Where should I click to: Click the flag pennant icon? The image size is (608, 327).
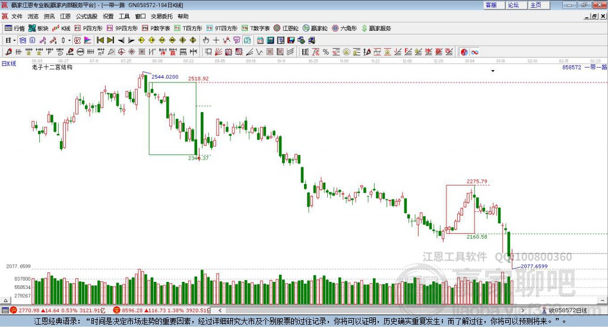tap(88, 40)
